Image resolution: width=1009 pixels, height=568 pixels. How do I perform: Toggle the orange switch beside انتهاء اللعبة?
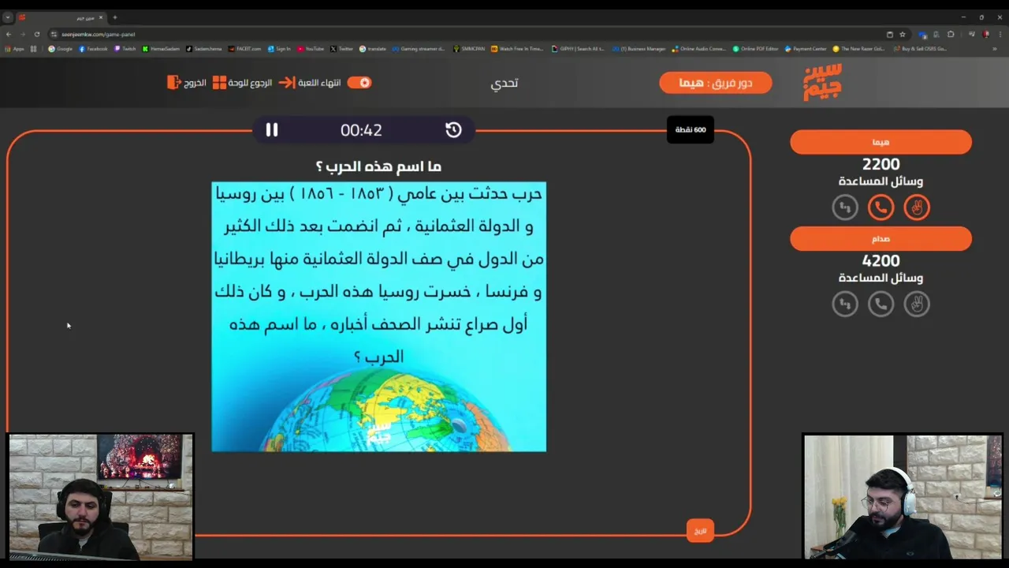pos(359,82)
